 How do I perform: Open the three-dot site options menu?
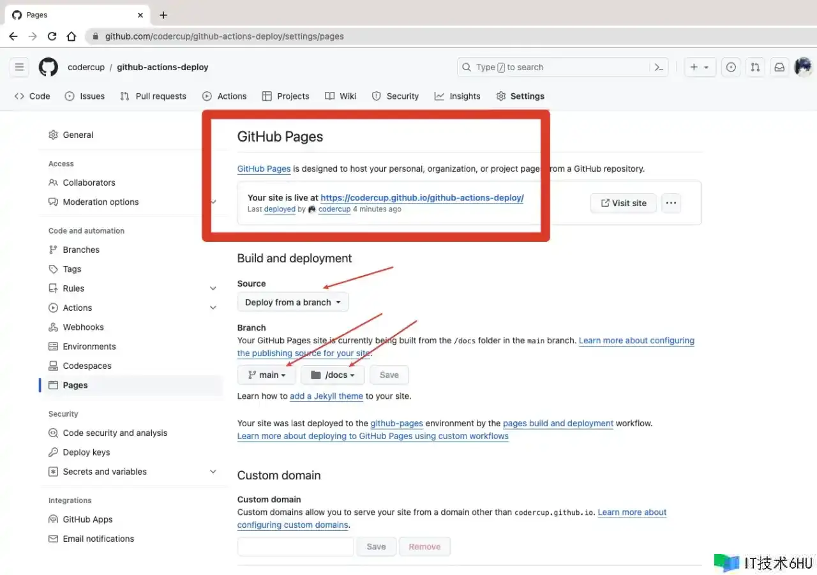[x=670, y=203]
